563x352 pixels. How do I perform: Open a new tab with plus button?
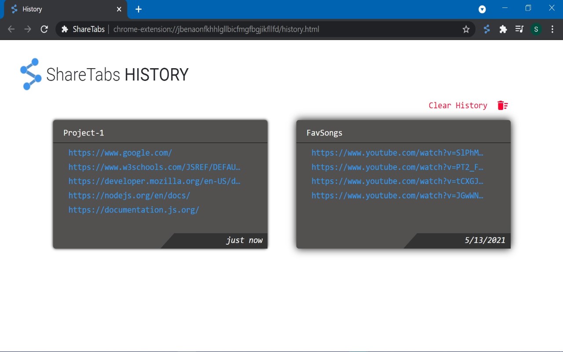pos(139,9)
